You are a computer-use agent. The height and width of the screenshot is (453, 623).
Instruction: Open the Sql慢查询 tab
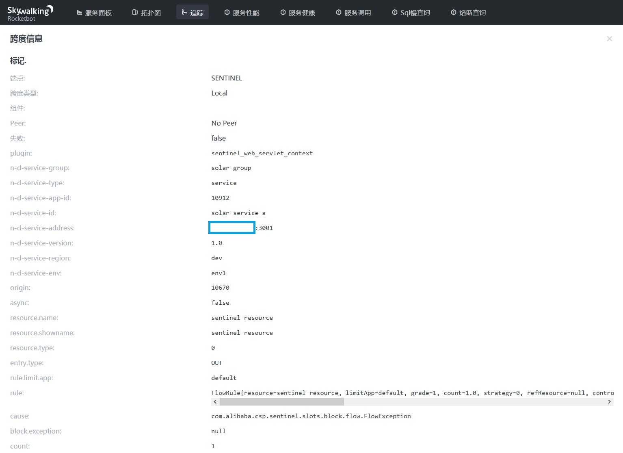click(411, 13)
